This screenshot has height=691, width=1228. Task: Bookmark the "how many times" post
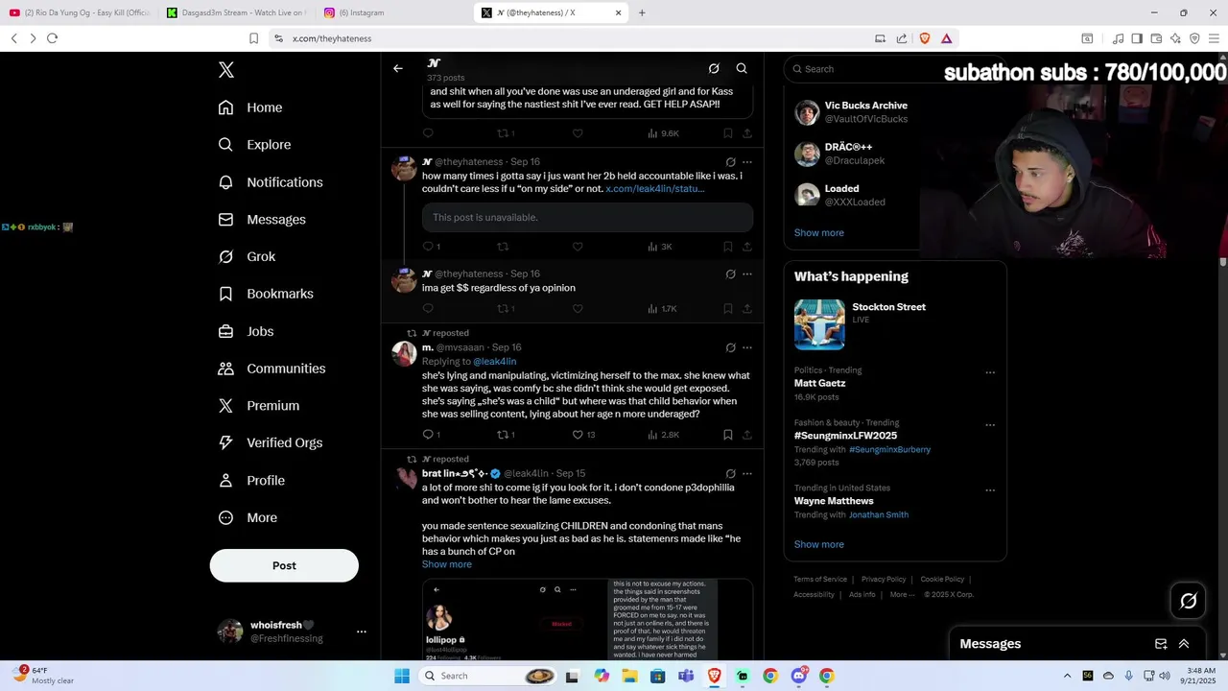point(728,247)
